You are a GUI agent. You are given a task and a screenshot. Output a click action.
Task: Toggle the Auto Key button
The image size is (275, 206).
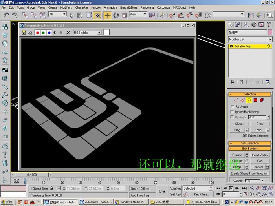coord(175,188)
